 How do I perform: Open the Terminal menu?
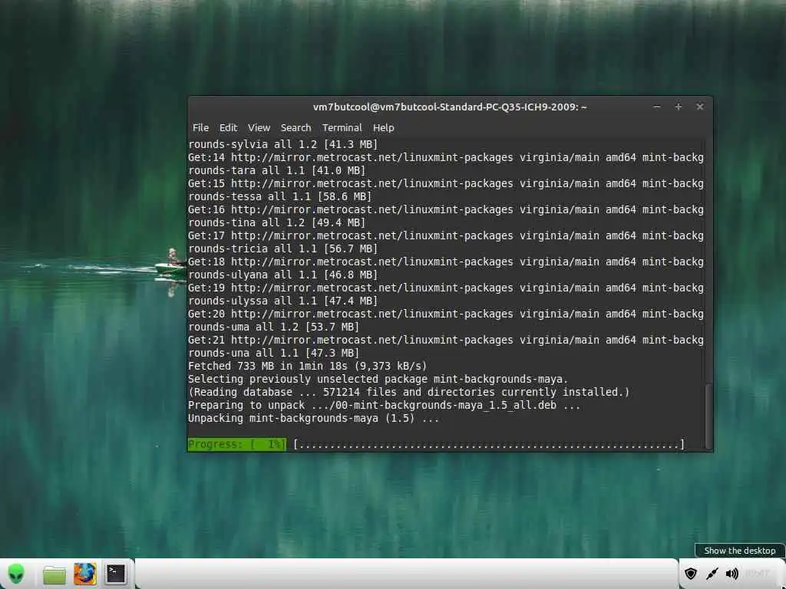click(x=342, y=128)
